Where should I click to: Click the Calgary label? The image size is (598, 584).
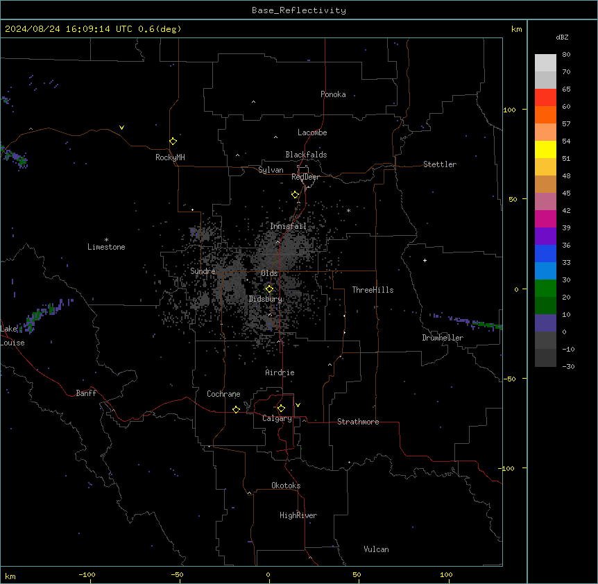point(277,418)
